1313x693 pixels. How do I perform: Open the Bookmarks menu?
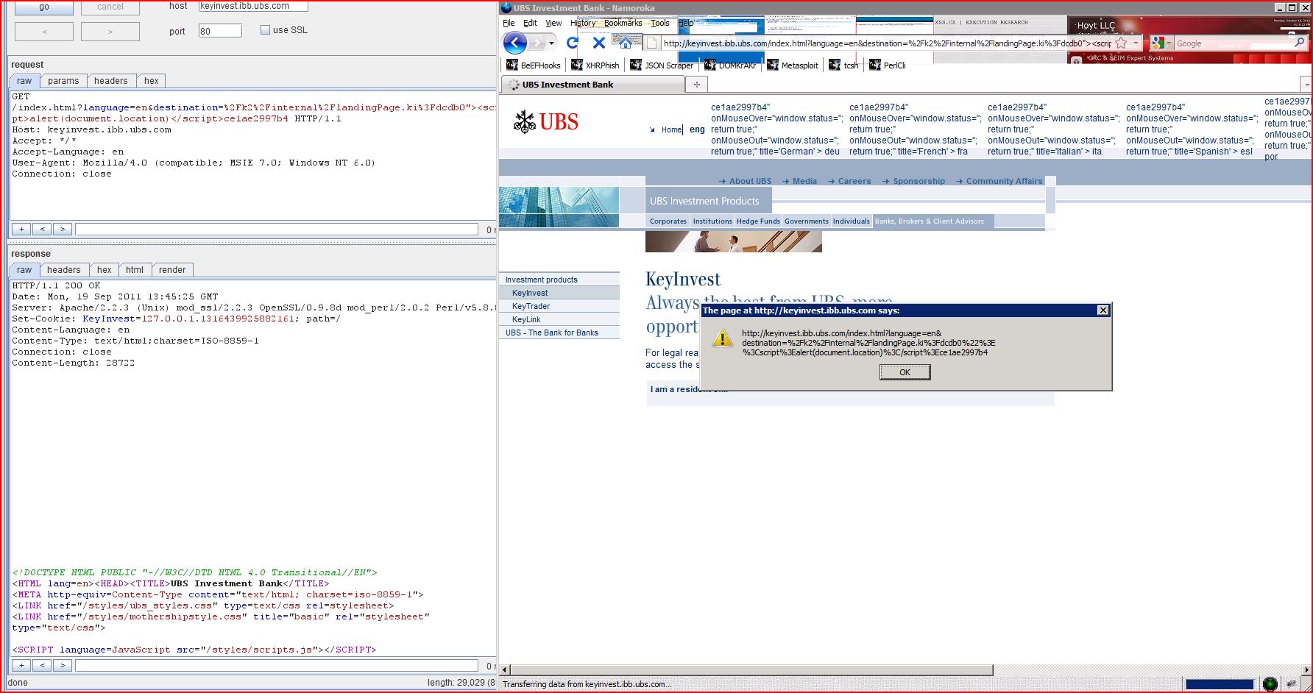coord(623,23)
